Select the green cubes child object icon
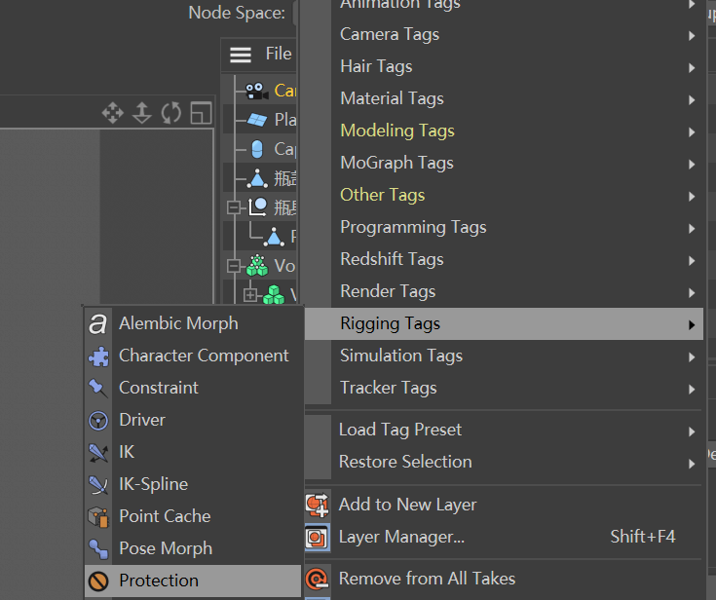Screen dimensions: 716x600 tap(274, 295)
